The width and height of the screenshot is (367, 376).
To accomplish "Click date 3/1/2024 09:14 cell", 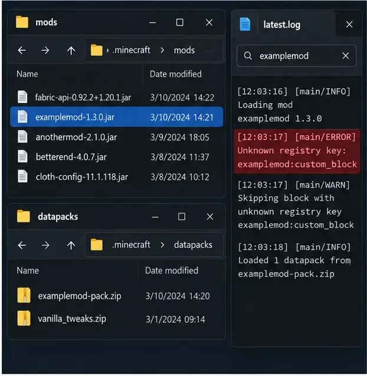I will click(175, 319).
